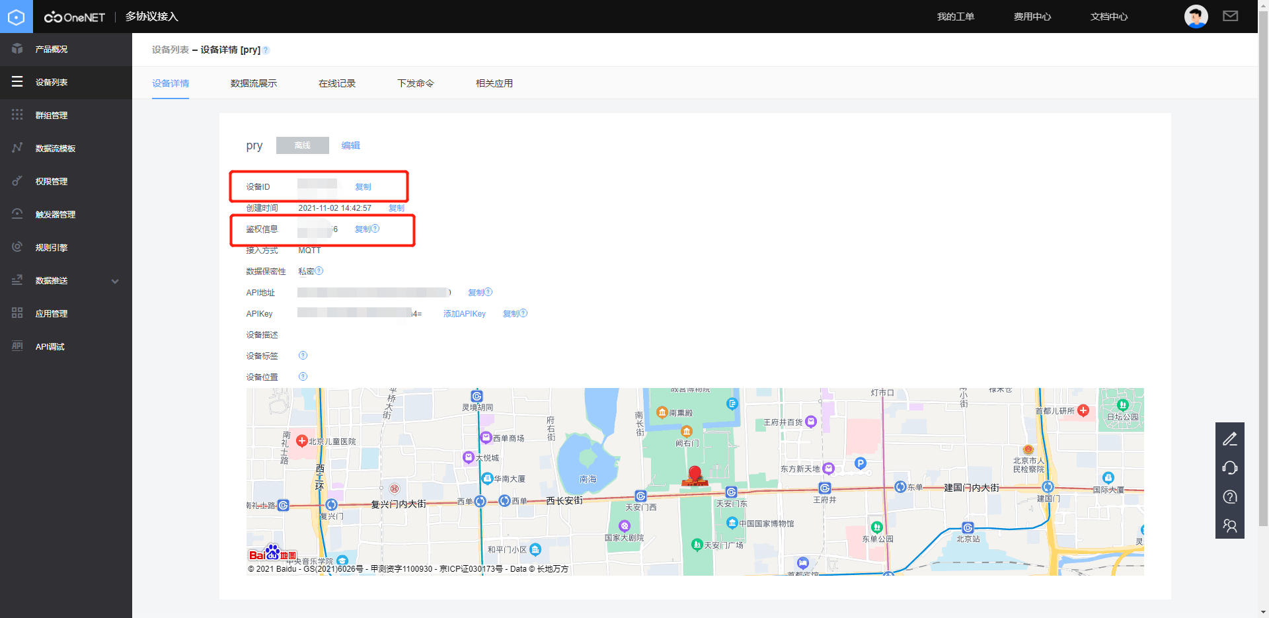Collapse the sidebar via the hamburger icon
1269x618 pixels.
[x=17, y=82]
